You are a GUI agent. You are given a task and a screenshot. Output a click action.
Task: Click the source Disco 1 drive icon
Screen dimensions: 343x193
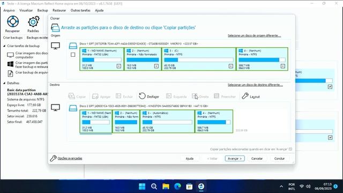pyautogui.click(x=73, y=46)
